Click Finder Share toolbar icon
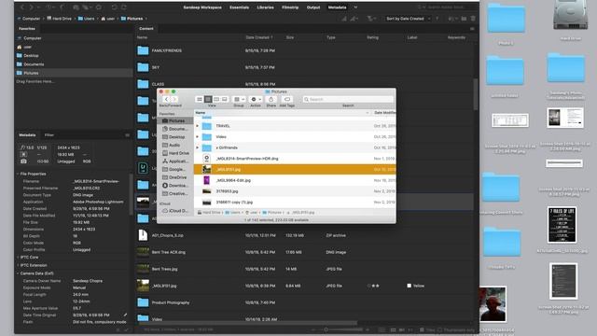The height and width of the screenshot is (336, 597). point(271,100)
